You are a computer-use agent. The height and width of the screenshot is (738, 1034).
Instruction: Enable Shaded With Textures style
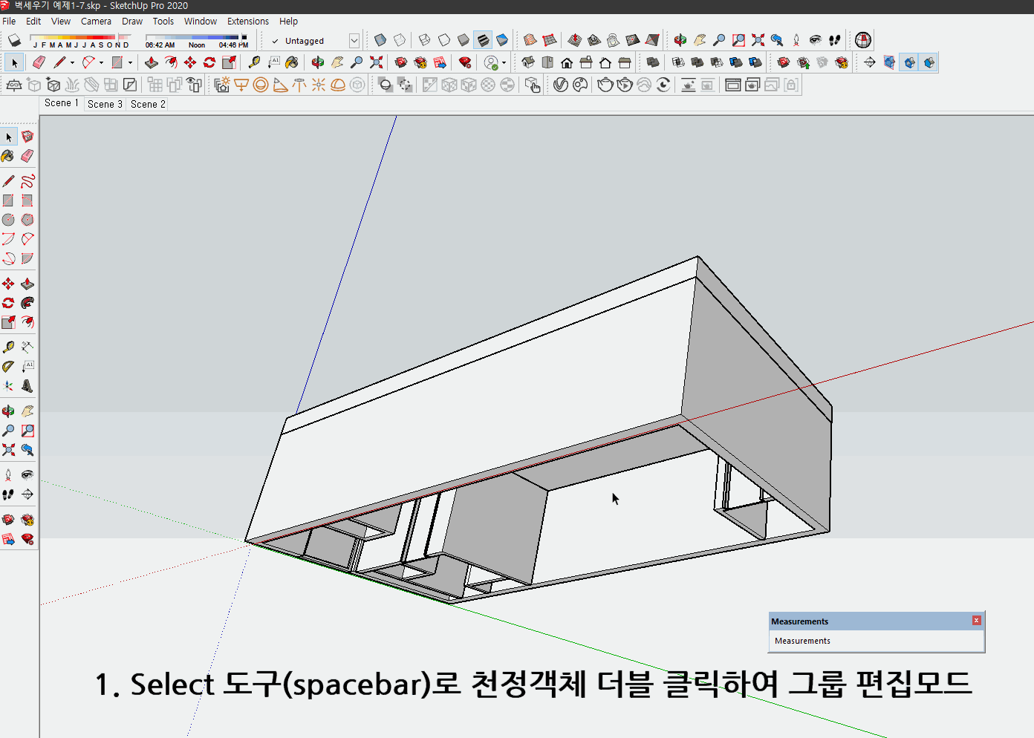click(x=483, y=40)
